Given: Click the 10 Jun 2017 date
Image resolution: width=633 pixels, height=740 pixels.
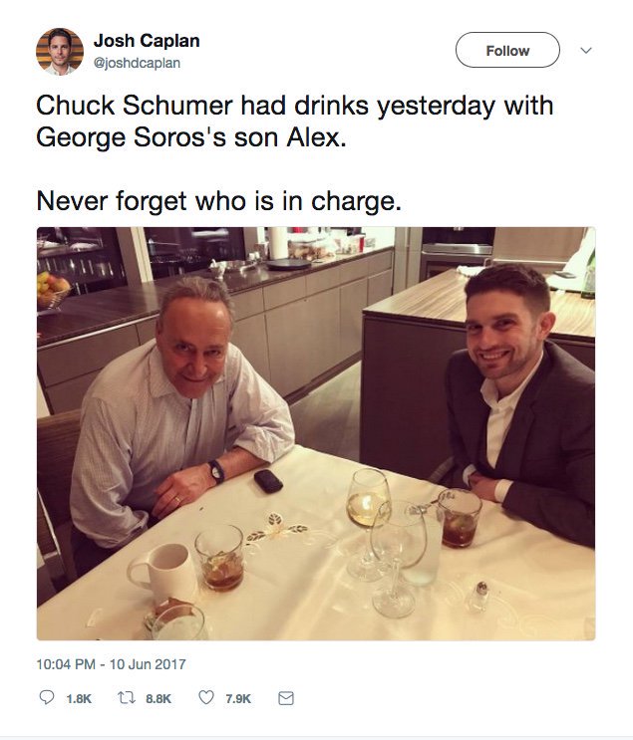Looking at the screenshot, I should click(x=151, y=664).
